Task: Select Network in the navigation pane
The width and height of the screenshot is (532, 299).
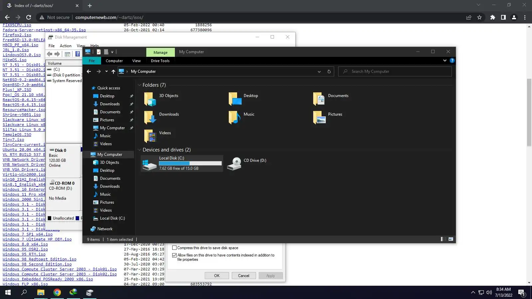Action: (x=105, y=229)
